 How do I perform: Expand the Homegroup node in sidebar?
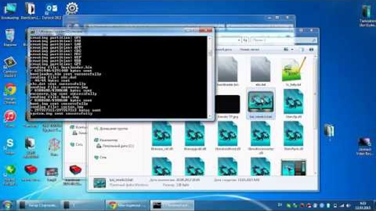click(x=91, y=128)
